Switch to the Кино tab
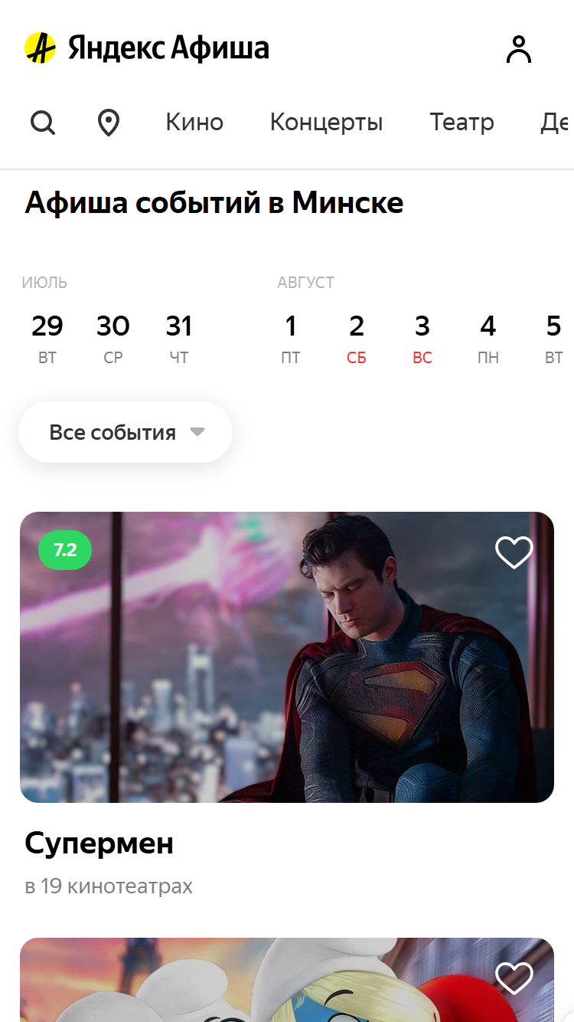Screen dimensions: 574x1022 pos(194,123)
